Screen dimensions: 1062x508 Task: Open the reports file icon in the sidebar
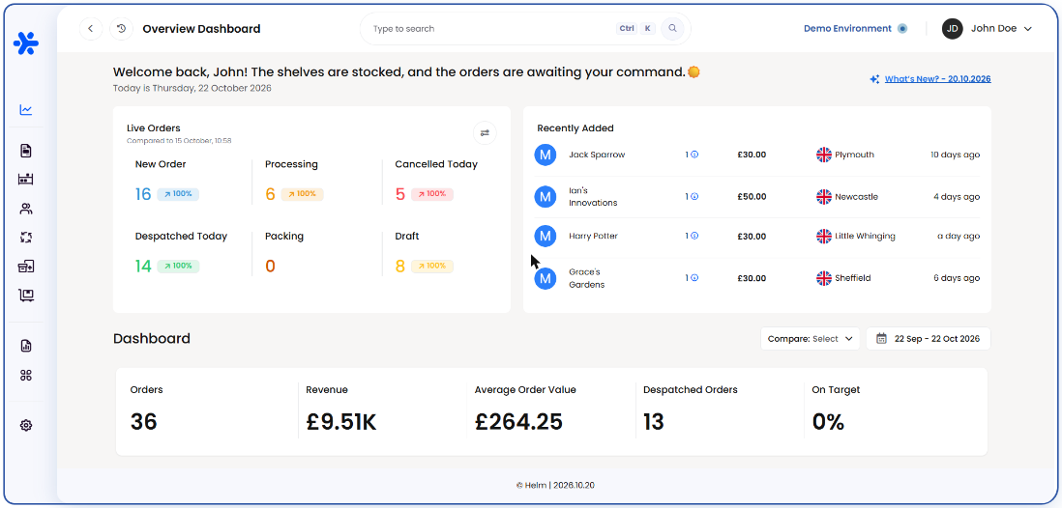26,347
